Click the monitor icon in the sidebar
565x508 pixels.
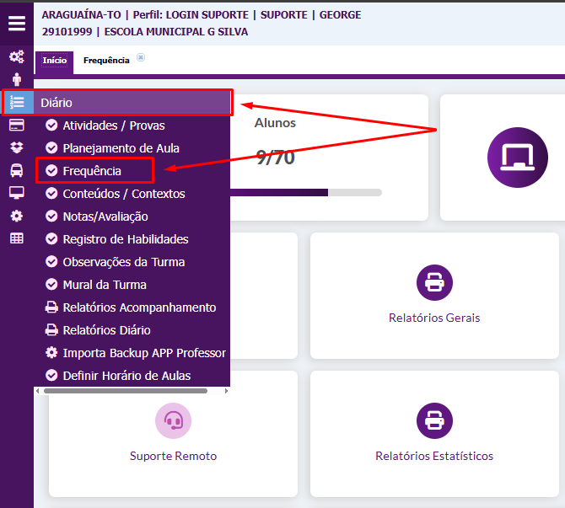click(16, 192)
